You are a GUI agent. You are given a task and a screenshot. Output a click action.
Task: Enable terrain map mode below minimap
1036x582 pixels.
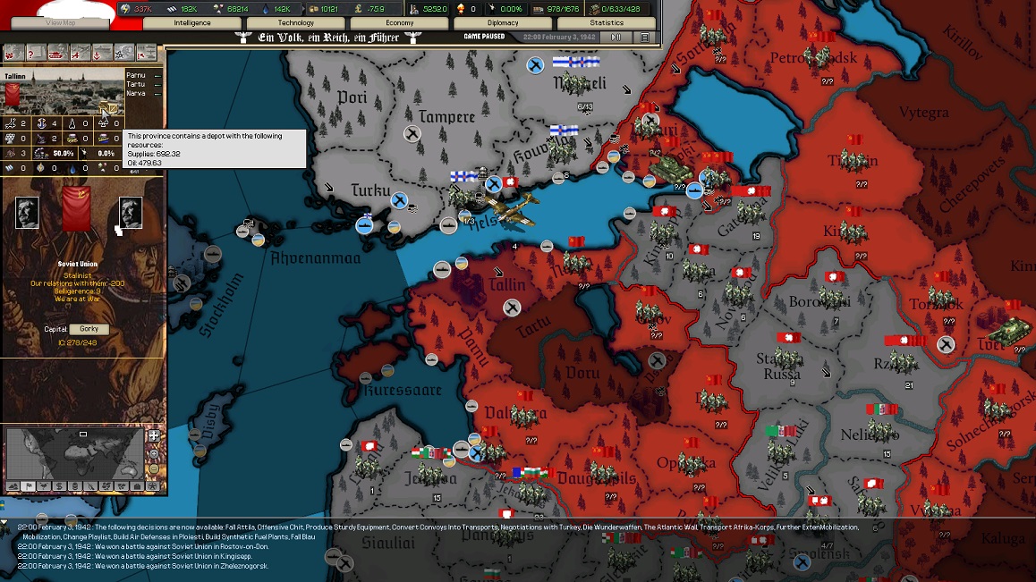click(12, 486)
